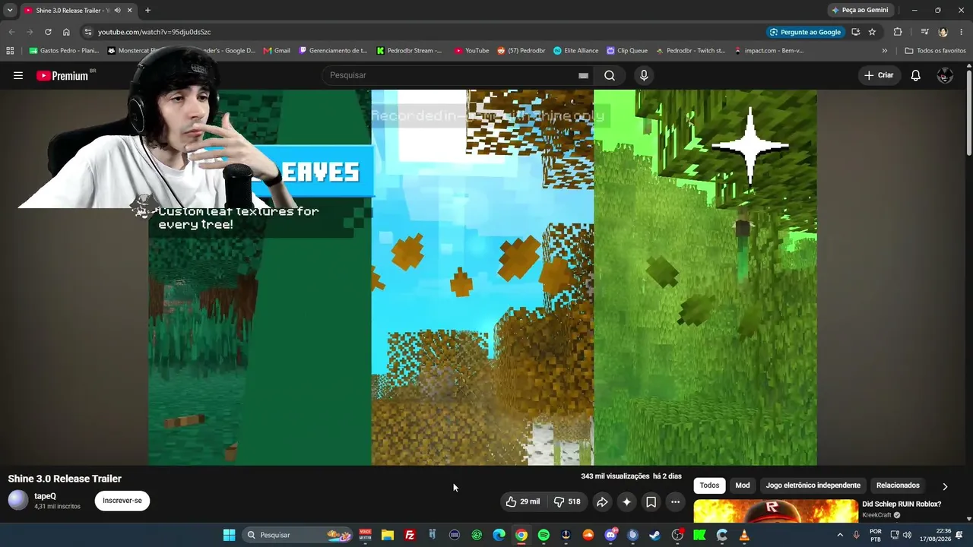Go to Chrome home page button
The height and width of the screenshot is (547, 973).
tap(66, 32)
